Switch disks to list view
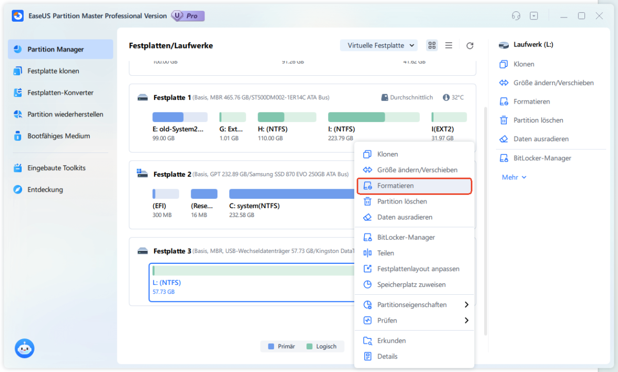 coord(448,45)
